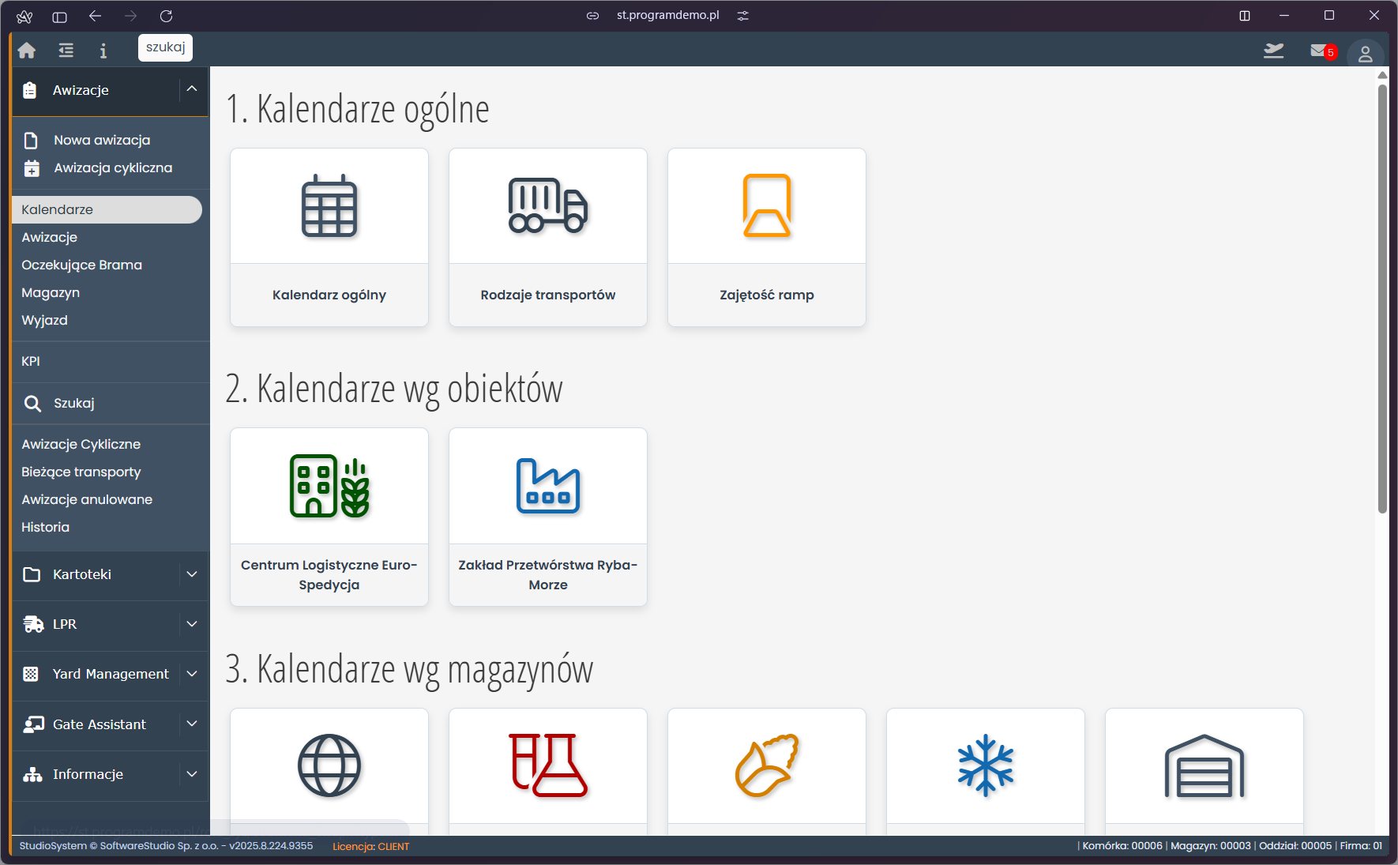Open the Home page icon
The width and height of the screenshot is (1398, 865).
tap(26, 50)
